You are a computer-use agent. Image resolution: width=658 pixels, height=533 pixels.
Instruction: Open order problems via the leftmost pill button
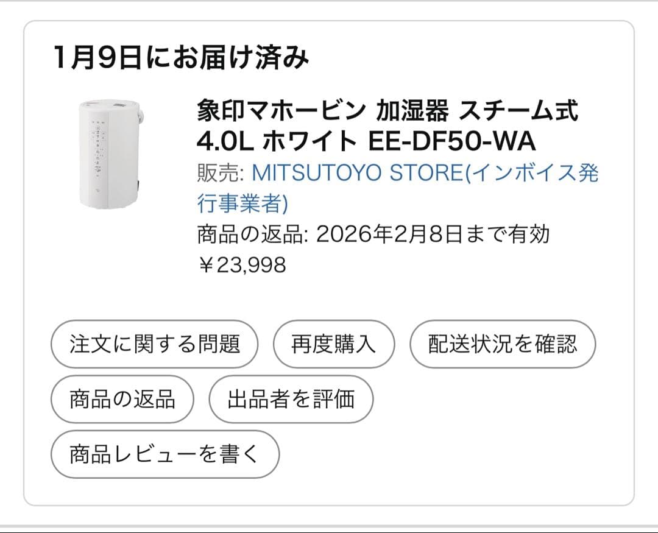click(154, 344)
